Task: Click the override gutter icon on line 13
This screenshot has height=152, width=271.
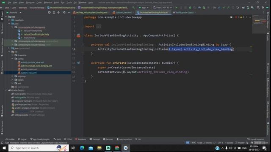Action: [78, 63]
